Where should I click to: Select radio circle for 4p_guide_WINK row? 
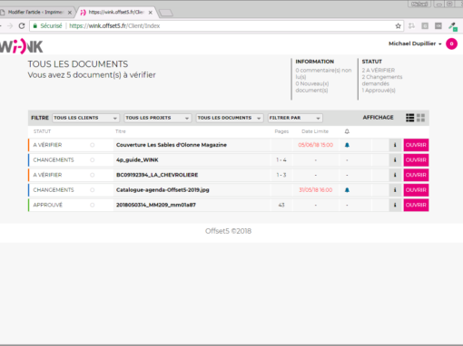(x=93, y=160)
